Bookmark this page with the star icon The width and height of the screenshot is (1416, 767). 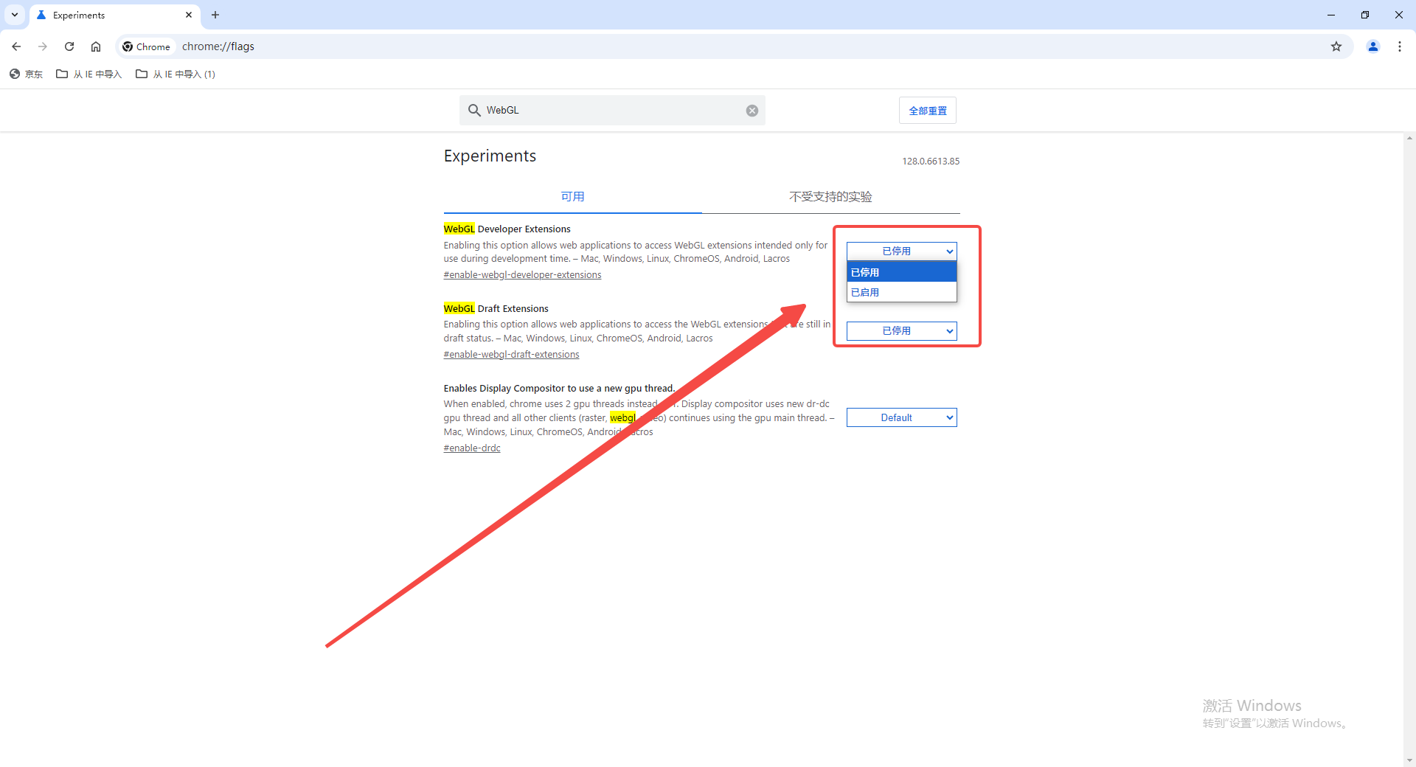[1336, 46]
